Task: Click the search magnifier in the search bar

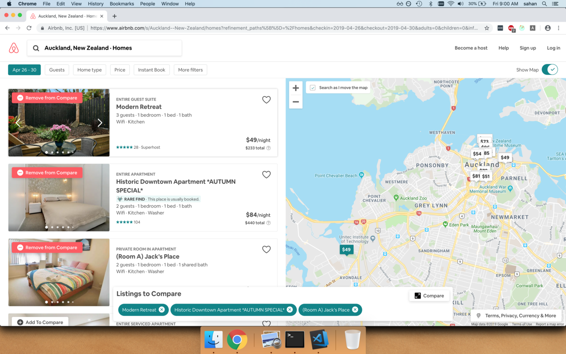Action: pos(35,48)
